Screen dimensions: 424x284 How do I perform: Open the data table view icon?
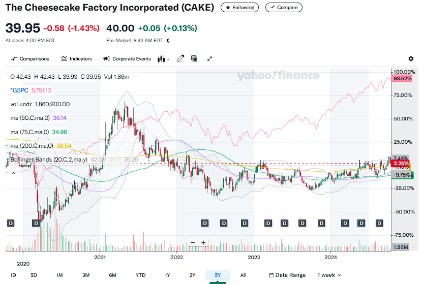(194, 59)
